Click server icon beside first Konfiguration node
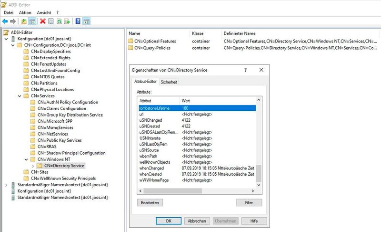The image size is (381, 232). click(13, 39)
